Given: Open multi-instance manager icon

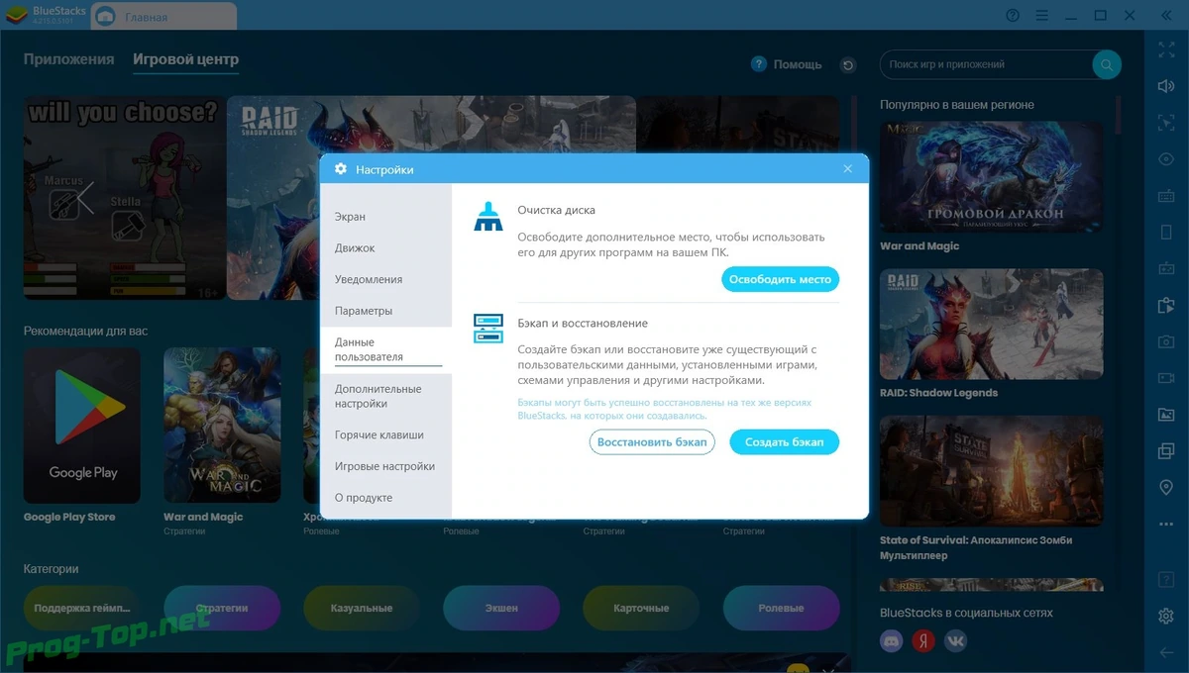Looking at the screenshot, I should point(1166,452).
